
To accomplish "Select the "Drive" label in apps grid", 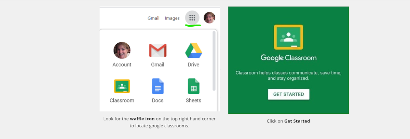I will pyautogui.click(x=193, y=65).
